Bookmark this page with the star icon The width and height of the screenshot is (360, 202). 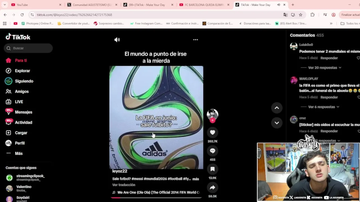(x=301, y=15)
